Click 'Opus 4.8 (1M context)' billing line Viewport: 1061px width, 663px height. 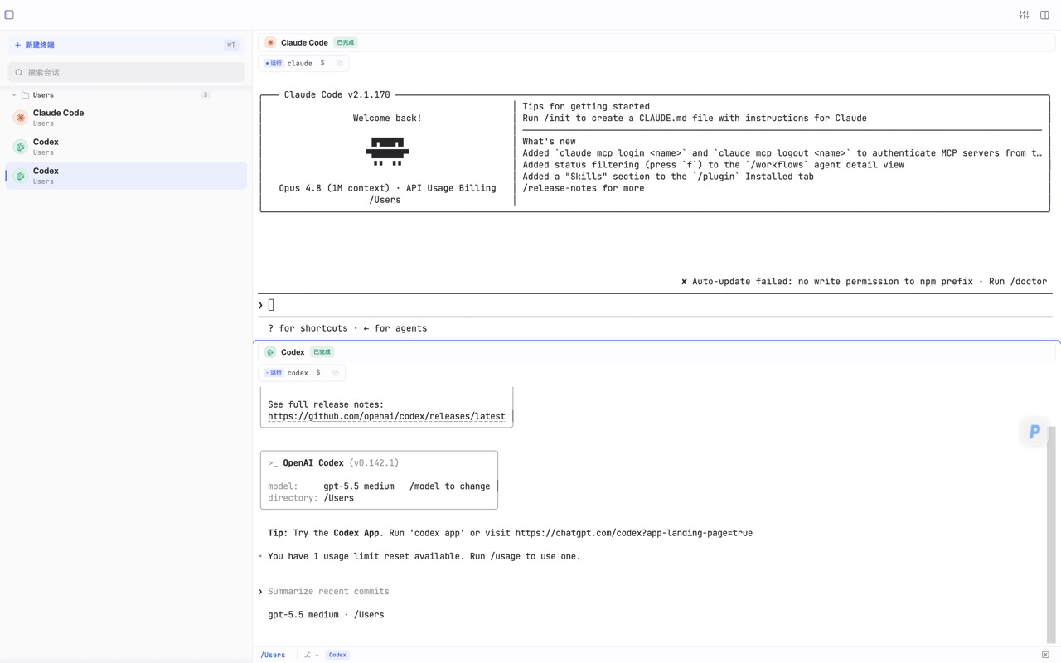(x=387, y=188)
